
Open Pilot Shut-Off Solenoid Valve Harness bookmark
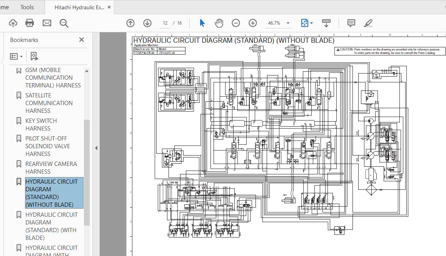pos(47,146)
